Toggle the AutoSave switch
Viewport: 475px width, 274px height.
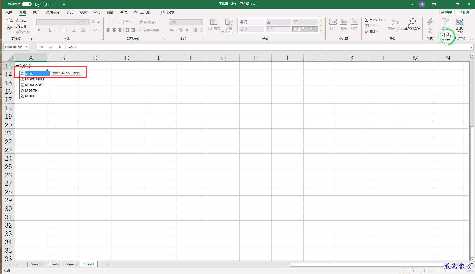click(27, 4)
